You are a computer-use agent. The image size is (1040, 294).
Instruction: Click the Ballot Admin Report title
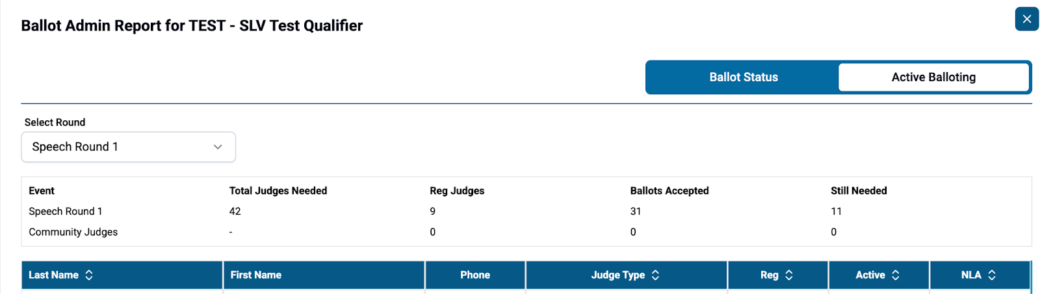pos(192,26)
